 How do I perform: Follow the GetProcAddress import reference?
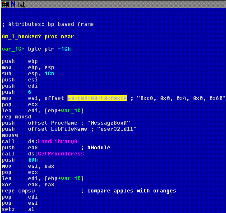(61, 154)
